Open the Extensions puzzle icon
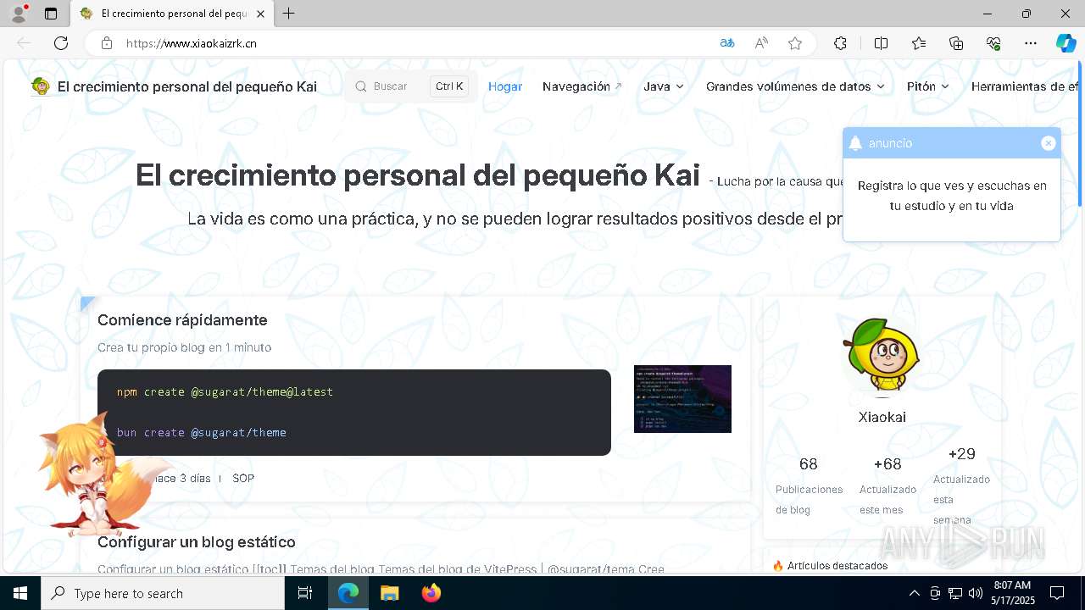1085x610 pixels. click(x=840, y=43)
